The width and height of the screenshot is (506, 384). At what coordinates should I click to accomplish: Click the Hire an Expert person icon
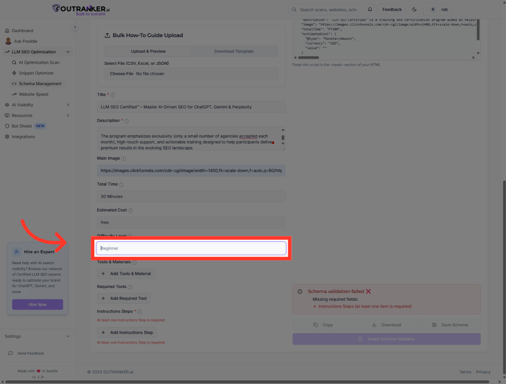17,252
